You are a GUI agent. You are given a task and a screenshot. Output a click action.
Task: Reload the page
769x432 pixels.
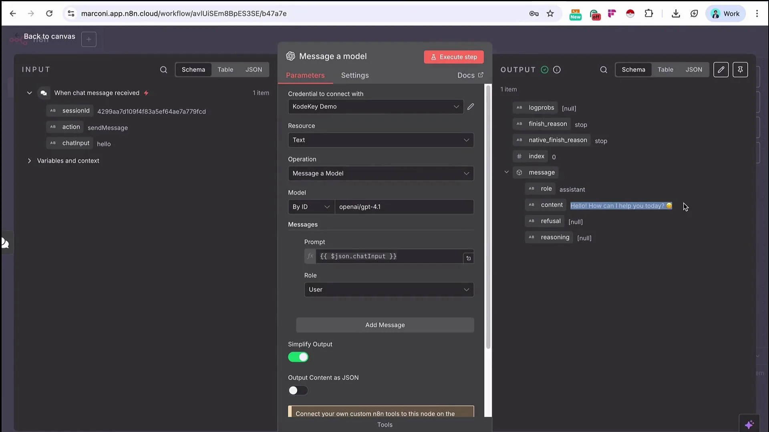point(49,14)
